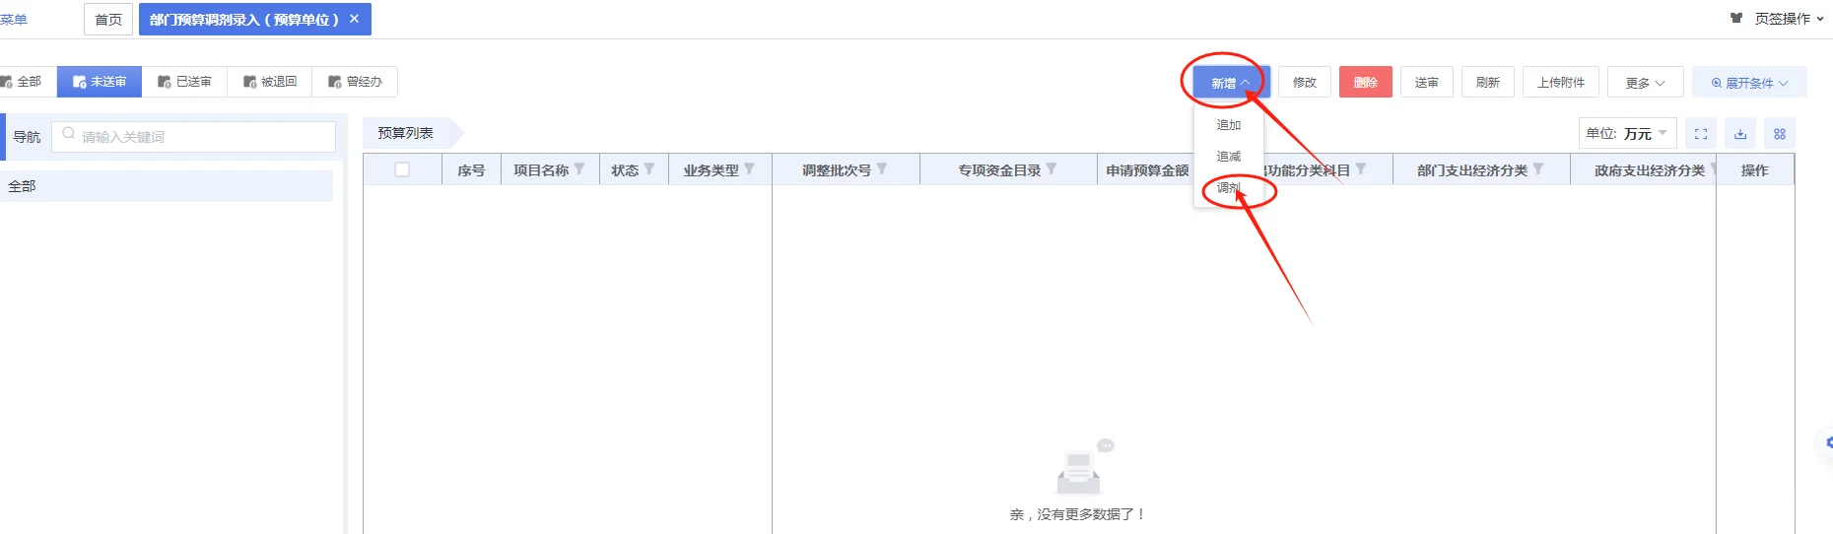Tick the select-all checkbox in table header
Screen dimensions: 1833x534
pos(402,169)
